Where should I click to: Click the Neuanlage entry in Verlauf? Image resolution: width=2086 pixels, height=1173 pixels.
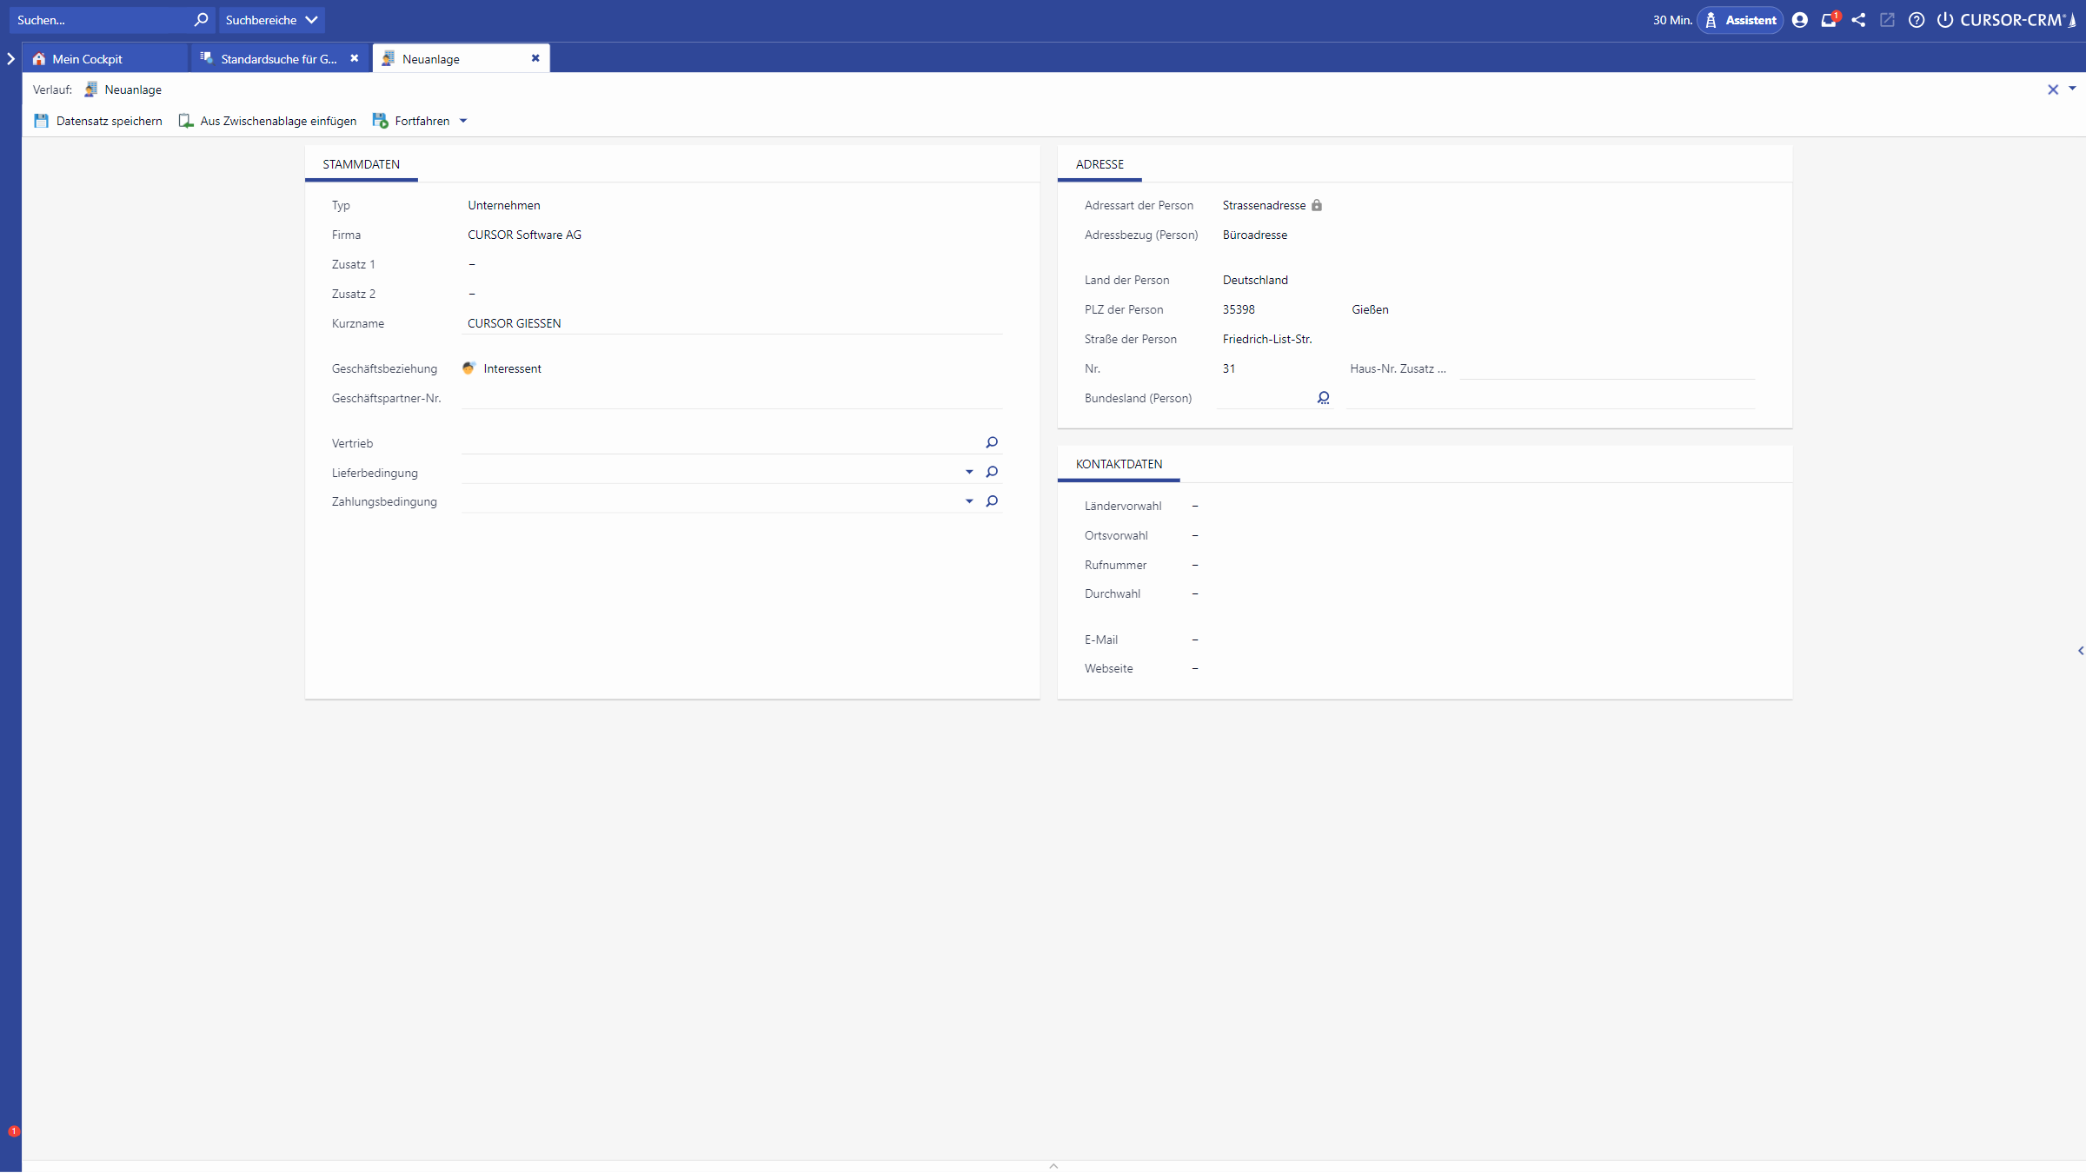tap(132, 89)
